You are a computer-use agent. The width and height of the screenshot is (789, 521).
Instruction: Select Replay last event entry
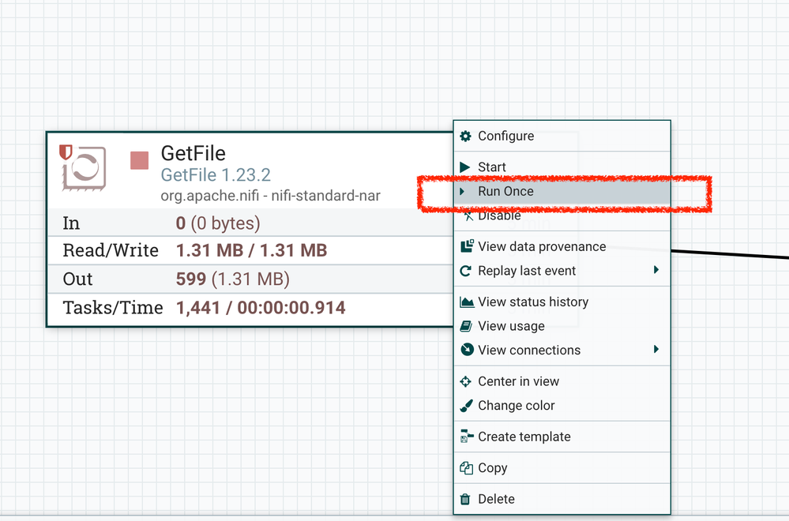562,271
